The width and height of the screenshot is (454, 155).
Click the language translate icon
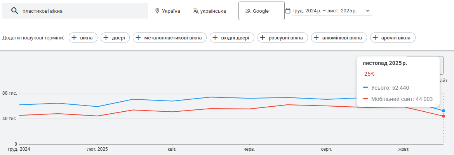(x=196, y=11)
